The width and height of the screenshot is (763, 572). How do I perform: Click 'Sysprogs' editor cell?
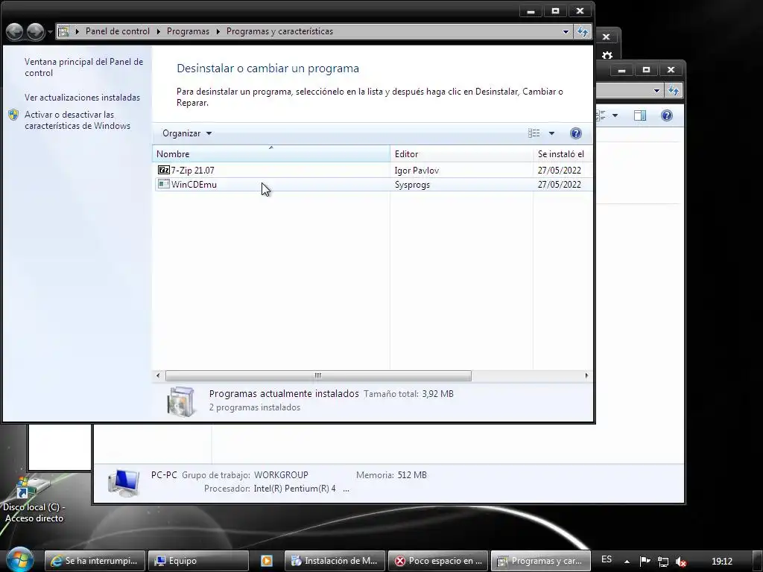click(x=412, y=185)
